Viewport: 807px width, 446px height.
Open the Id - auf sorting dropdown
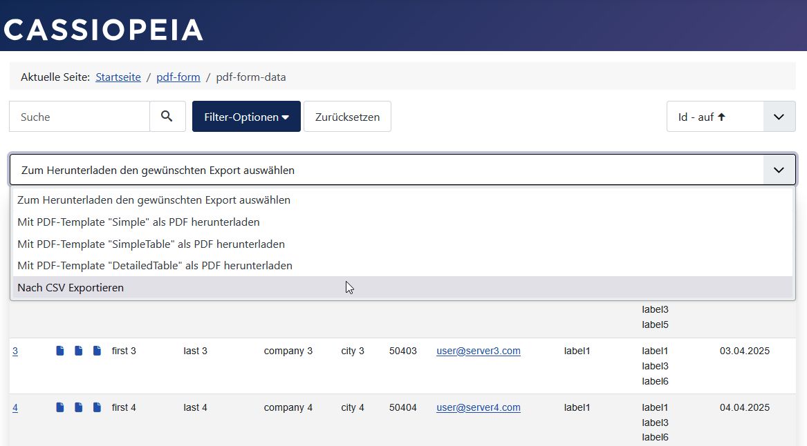[x=731, y=116]
